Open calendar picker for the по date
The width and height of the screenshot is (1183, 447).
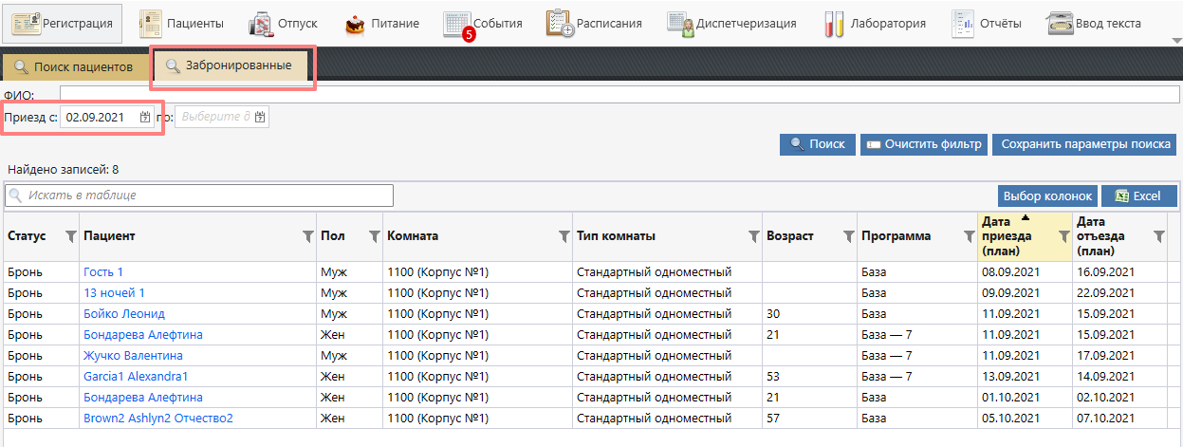(x=260, y=117)
